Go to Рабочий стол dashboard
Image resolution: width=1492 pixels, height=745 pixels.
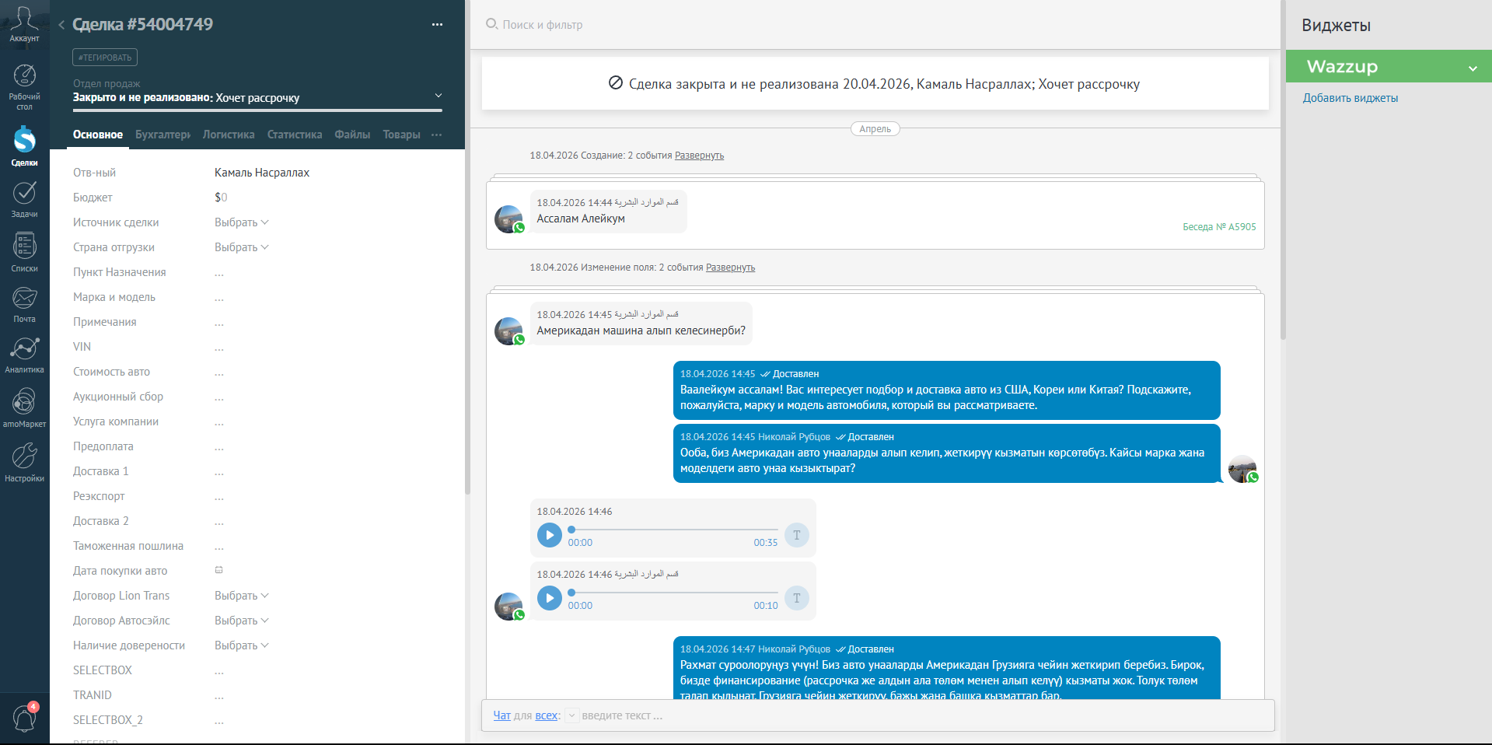click(x=24, y=87)
